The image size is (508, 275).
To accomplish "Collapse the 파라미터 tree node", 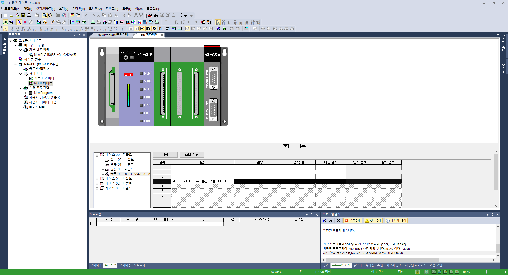I will pyautogui.click(x=21, y=74).
